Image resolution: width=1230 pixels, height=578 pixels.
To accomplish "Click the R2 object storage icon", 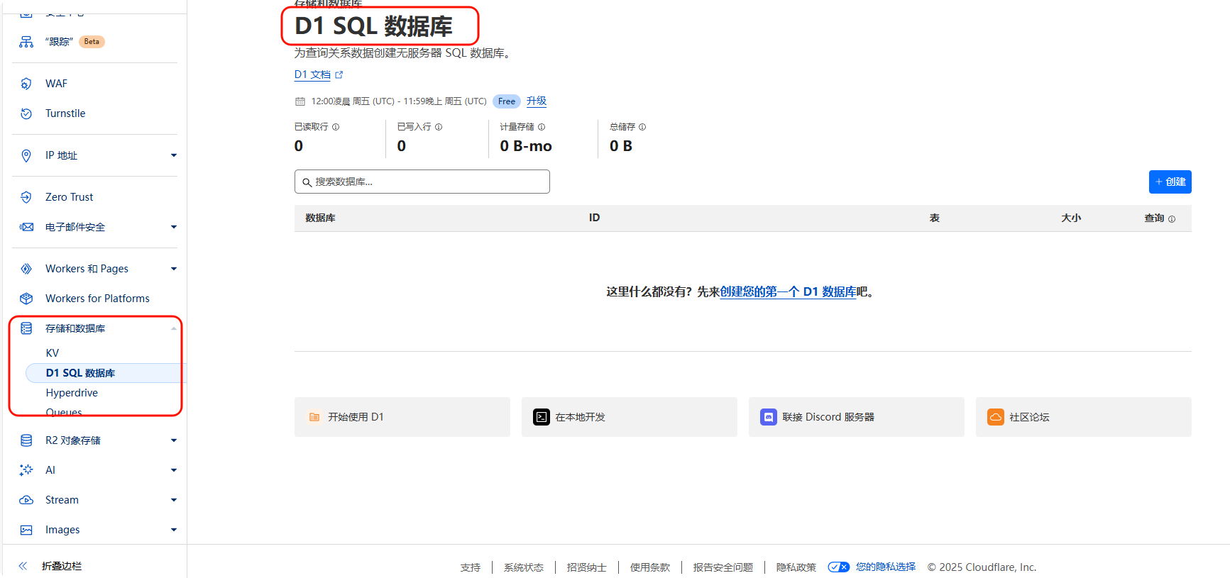I will click(26, 440).
